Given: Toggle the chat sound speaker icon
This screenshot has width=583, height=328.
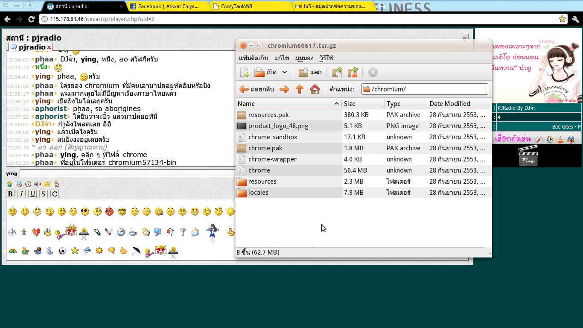Looking at the screenshot, I should click(38, 184).
